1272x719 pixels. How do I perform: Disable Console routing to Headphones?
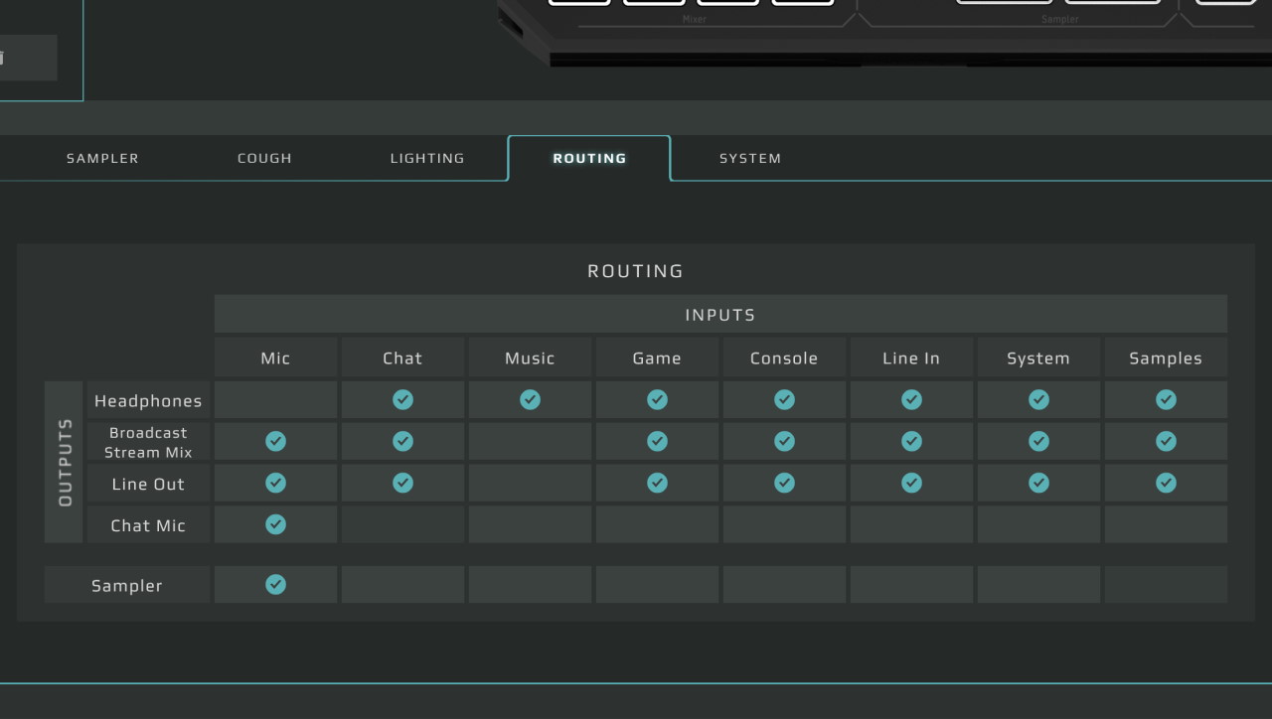(x=784, y=399)
